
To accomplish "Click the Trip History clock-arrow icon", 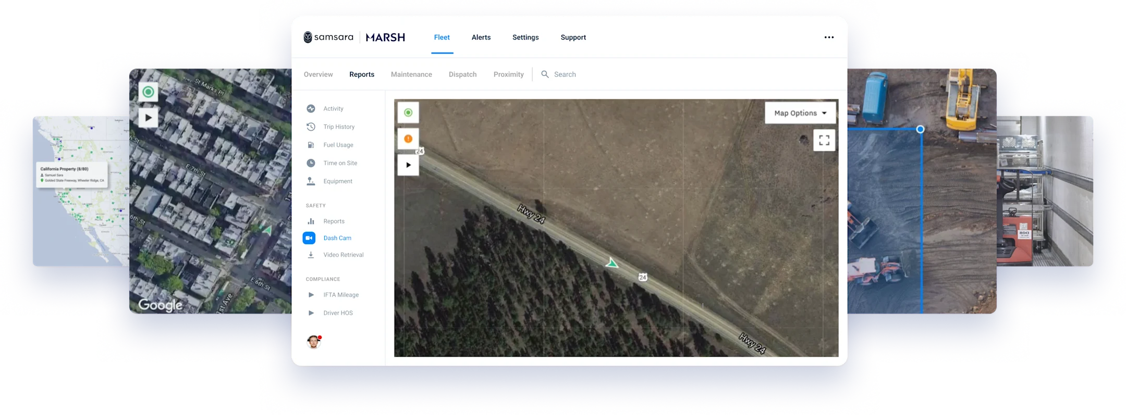I will [x=311, y=127].
